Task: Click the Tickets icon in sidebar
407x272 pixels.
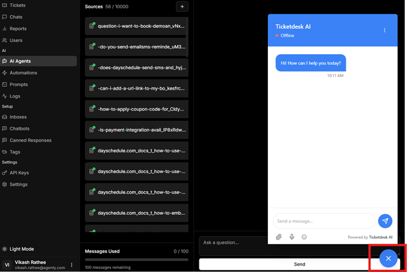Action: click(4, 5)
